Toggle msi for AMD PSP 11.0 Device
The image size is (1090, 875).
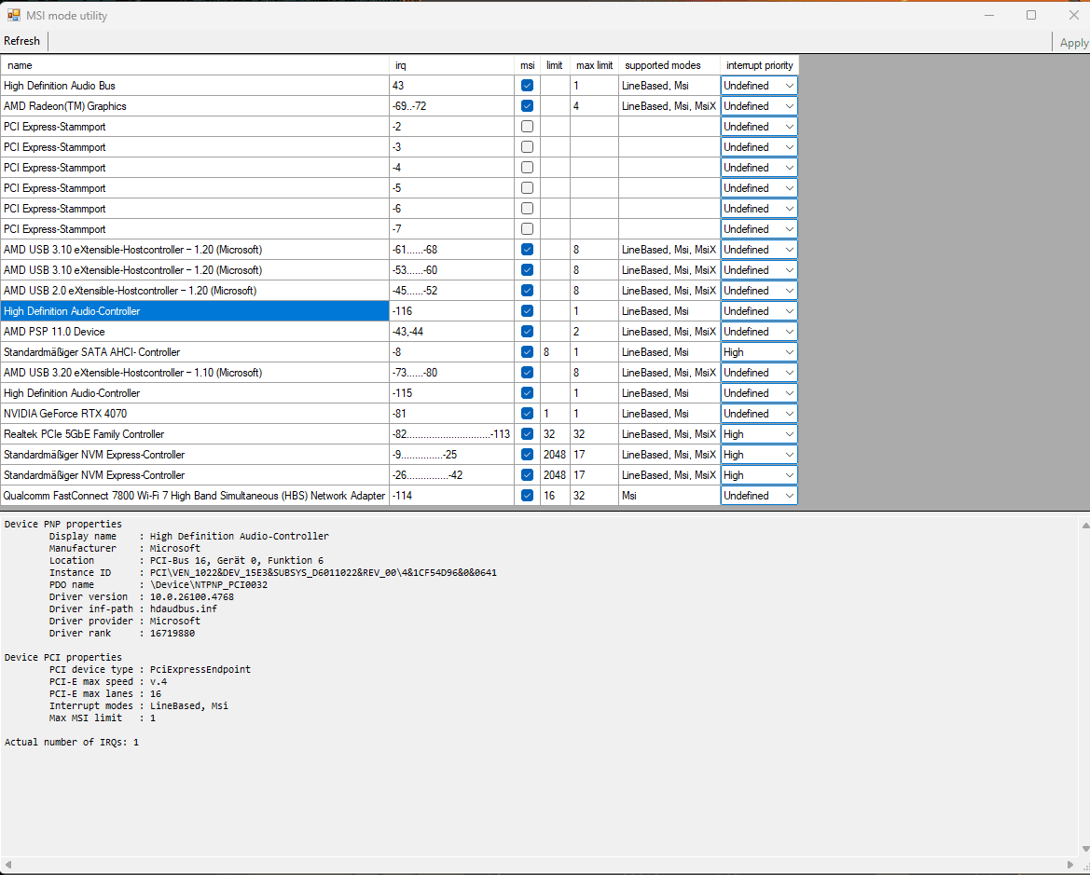[527, 332]
